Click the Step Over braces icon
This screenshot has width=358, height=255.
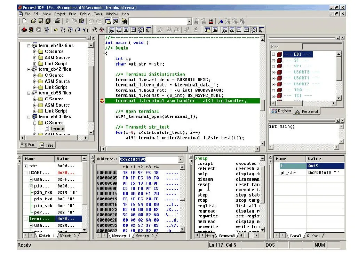point(71,30)
